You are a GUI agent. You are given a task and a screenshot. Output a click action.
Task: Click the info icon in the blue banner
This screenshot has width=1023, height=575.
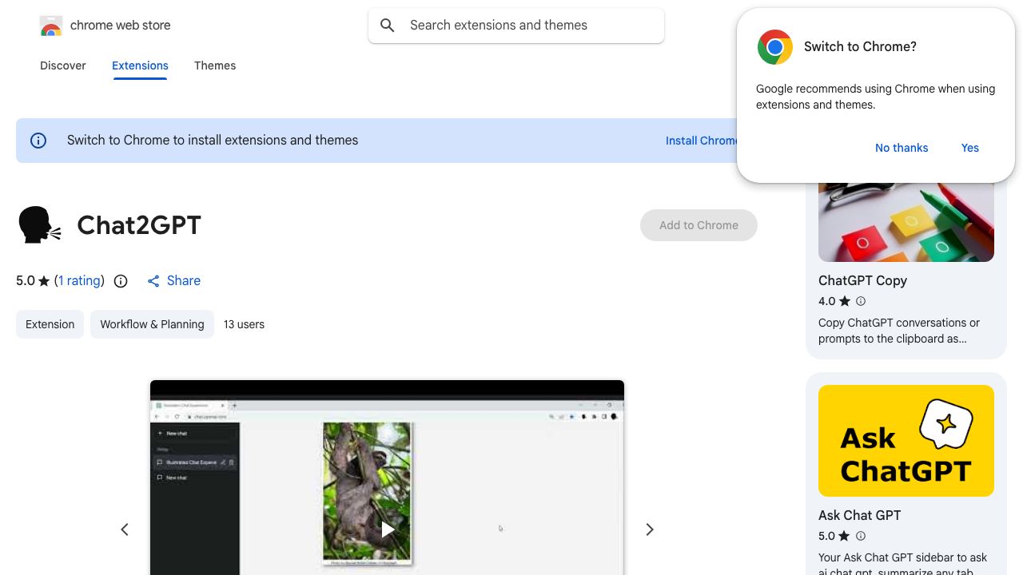pyautogui.click(x=38, y=141)
